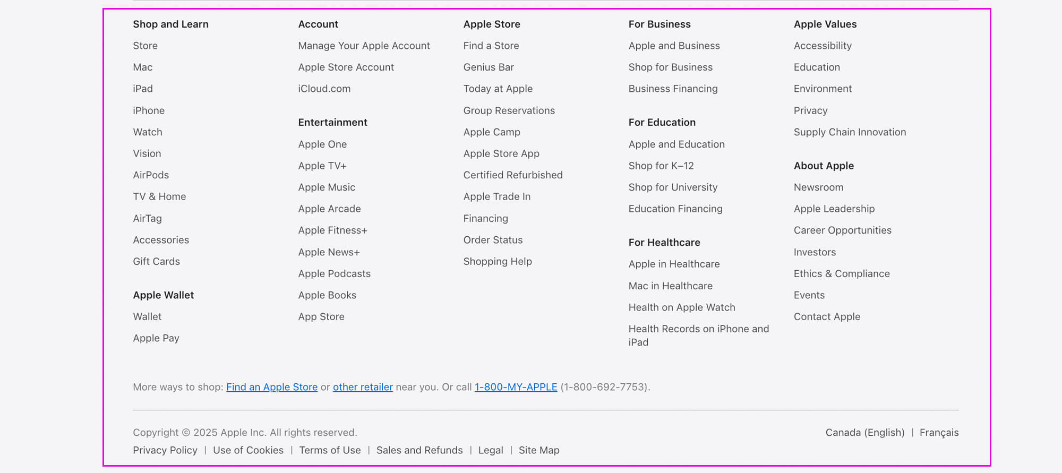Select the Apple Arcade link

329,209
